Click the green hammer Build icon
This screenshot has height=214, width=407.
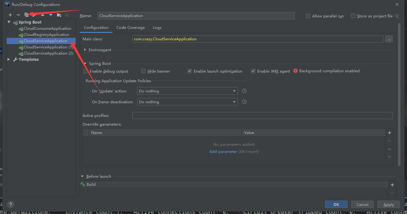coord(83,184)
